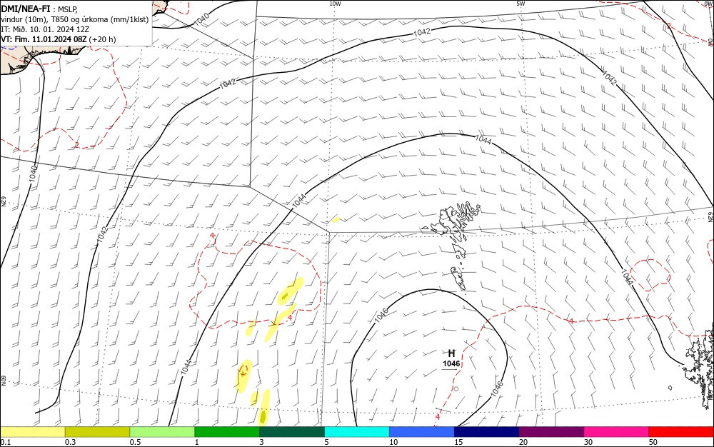Image resolution: width=714 pixels, height=447 pixels.
Task: Click the small yellow precipitation patch near 10W
Action: [336, 220]
